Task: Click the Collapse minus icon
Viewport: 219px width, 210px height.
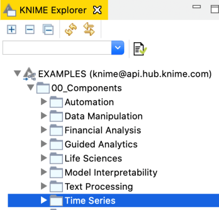Action: 30,30
